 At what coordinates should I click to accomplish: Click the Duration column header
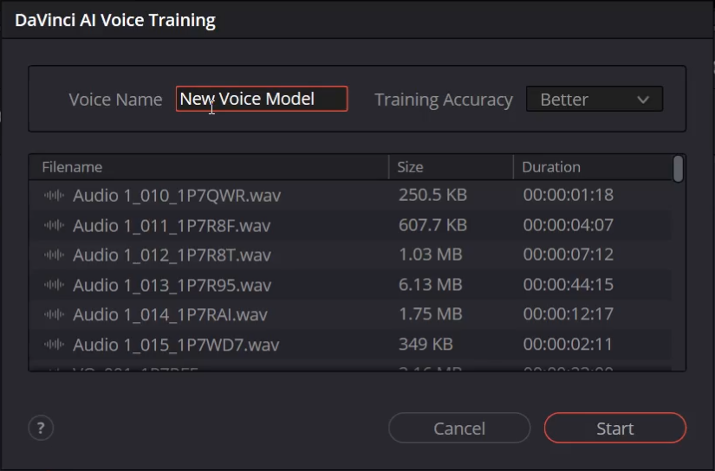(x=592, y=167)
